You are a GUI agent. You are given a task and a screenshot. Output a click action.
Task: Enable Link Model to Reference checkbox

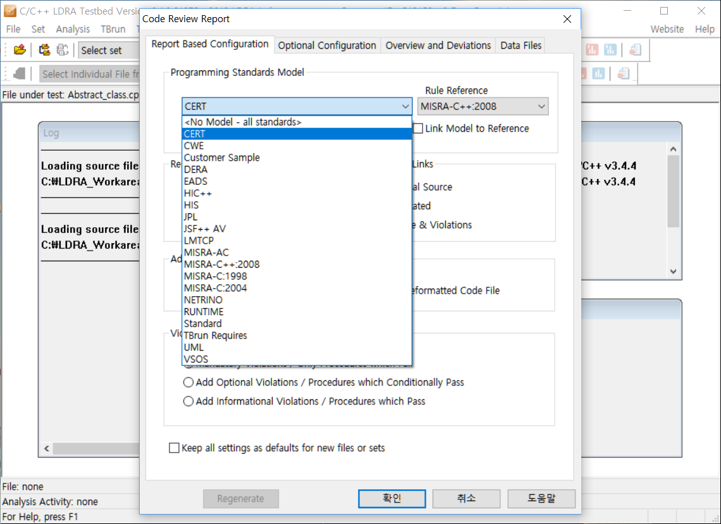(418, 128)
